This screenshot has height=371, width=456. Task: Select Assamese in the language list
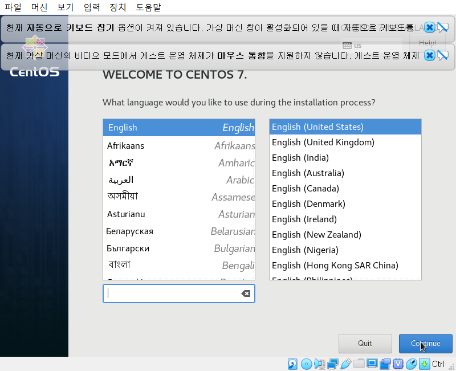pyautogui.click(x=179, y=197)
